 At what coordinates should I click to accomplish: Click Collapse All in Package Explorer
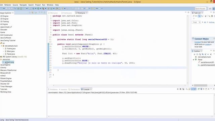[x=30, y=12]
